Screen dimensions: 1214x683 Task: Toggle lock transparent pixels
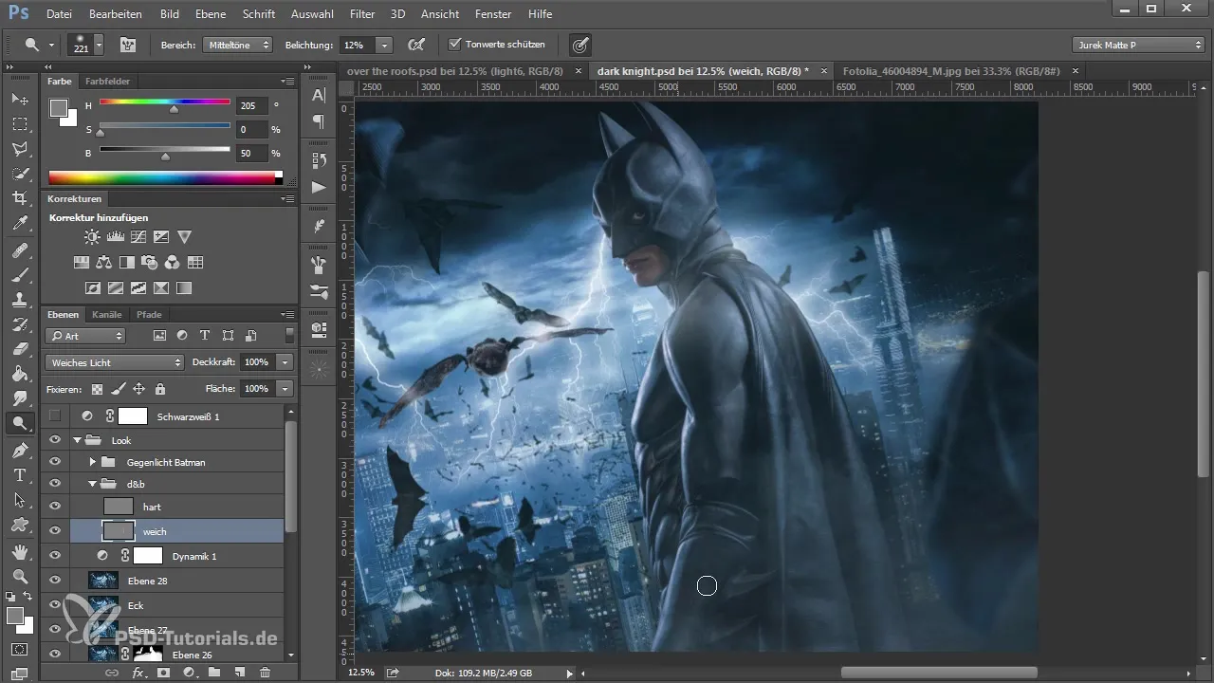click(97, 388)
